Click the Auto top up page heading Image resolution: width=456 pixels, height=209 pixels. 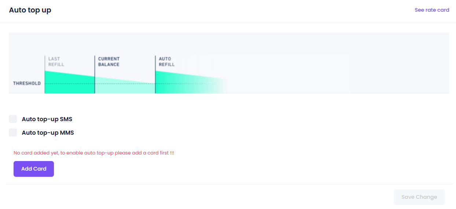pyautogui.click(x=30, y=10)
